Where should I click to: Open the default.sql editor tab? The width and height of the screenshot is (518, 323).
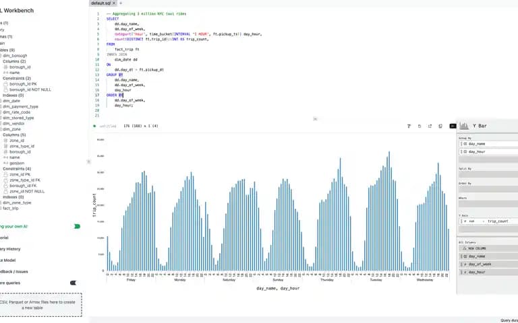tap(100, 3)
